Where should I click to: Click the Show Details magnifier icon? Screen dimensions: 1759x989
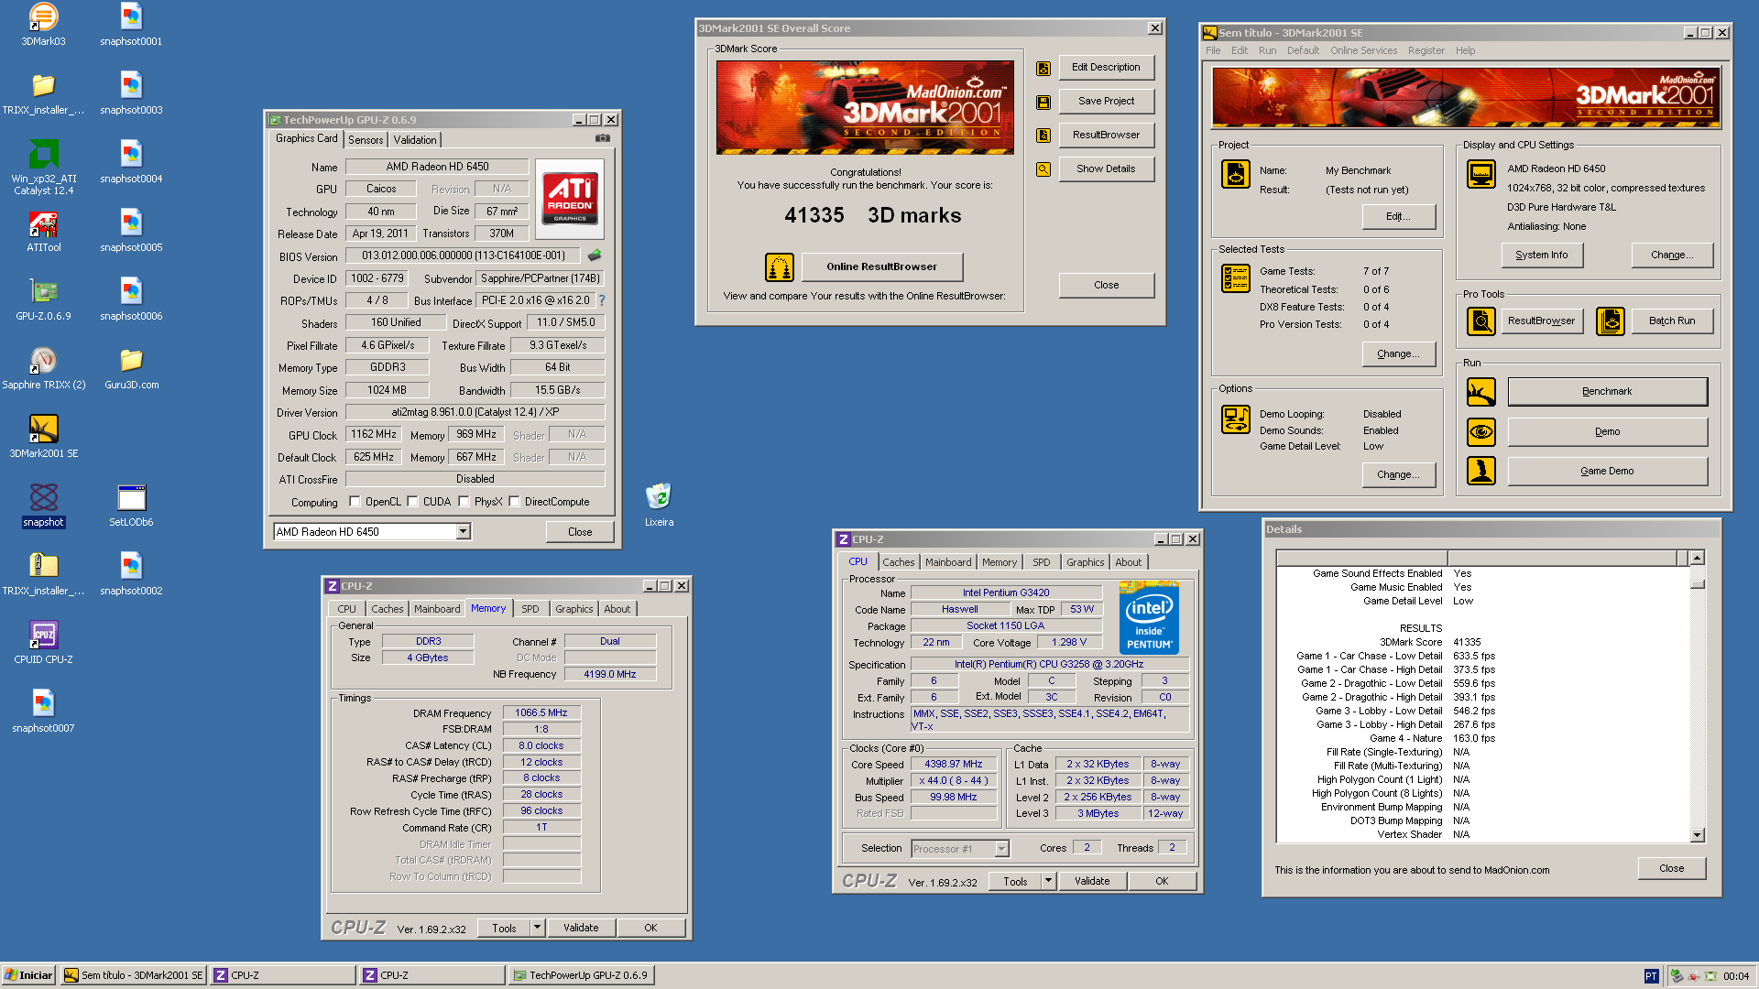tap(1043, 169)
